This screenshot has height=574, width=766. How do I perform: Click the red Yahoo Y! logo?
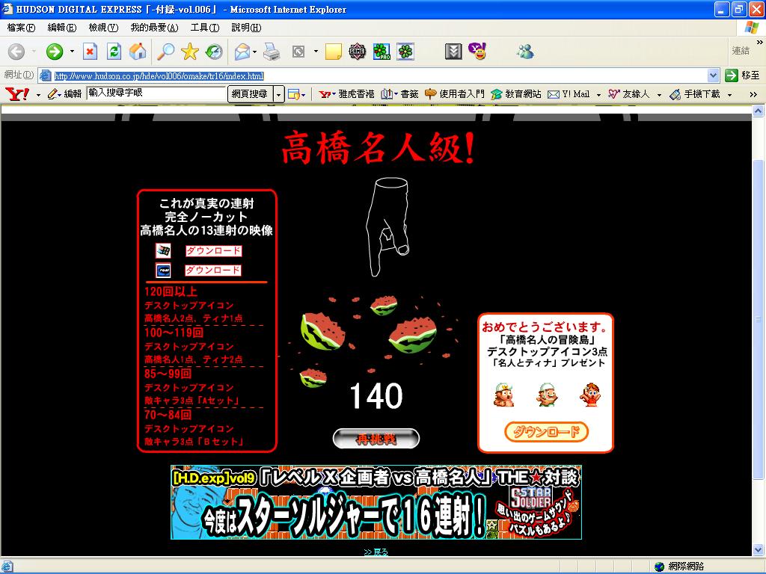[x=17, y=93]
